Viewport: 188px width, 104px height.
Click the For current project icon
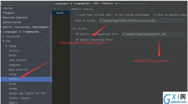click(x=116, y=4)
